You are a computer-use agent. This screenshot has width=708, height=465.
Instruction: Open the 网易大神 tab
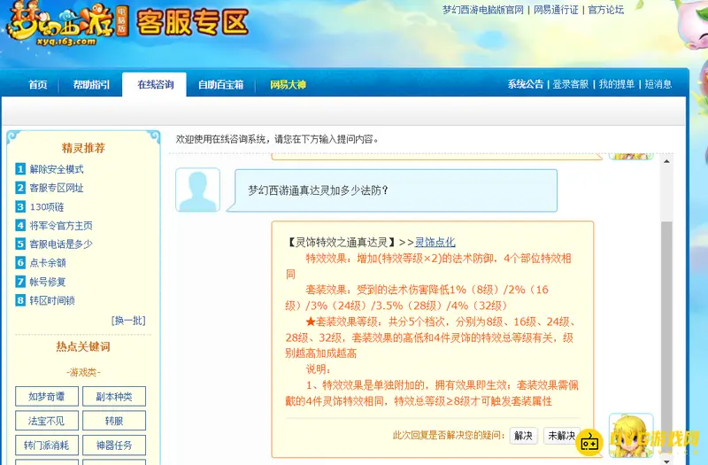pos(289,84)
